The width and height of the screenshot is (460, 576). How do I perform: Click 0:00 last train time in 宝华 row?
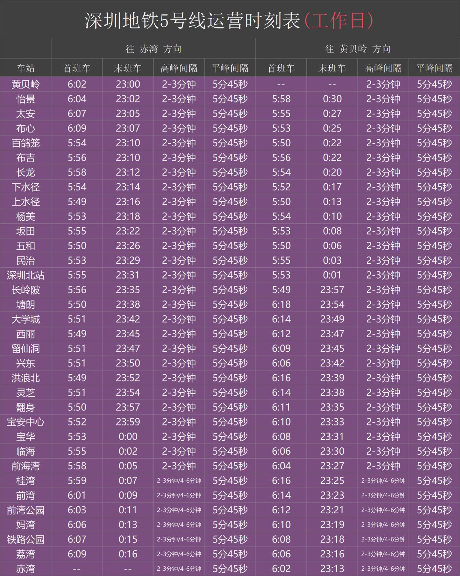128,437
